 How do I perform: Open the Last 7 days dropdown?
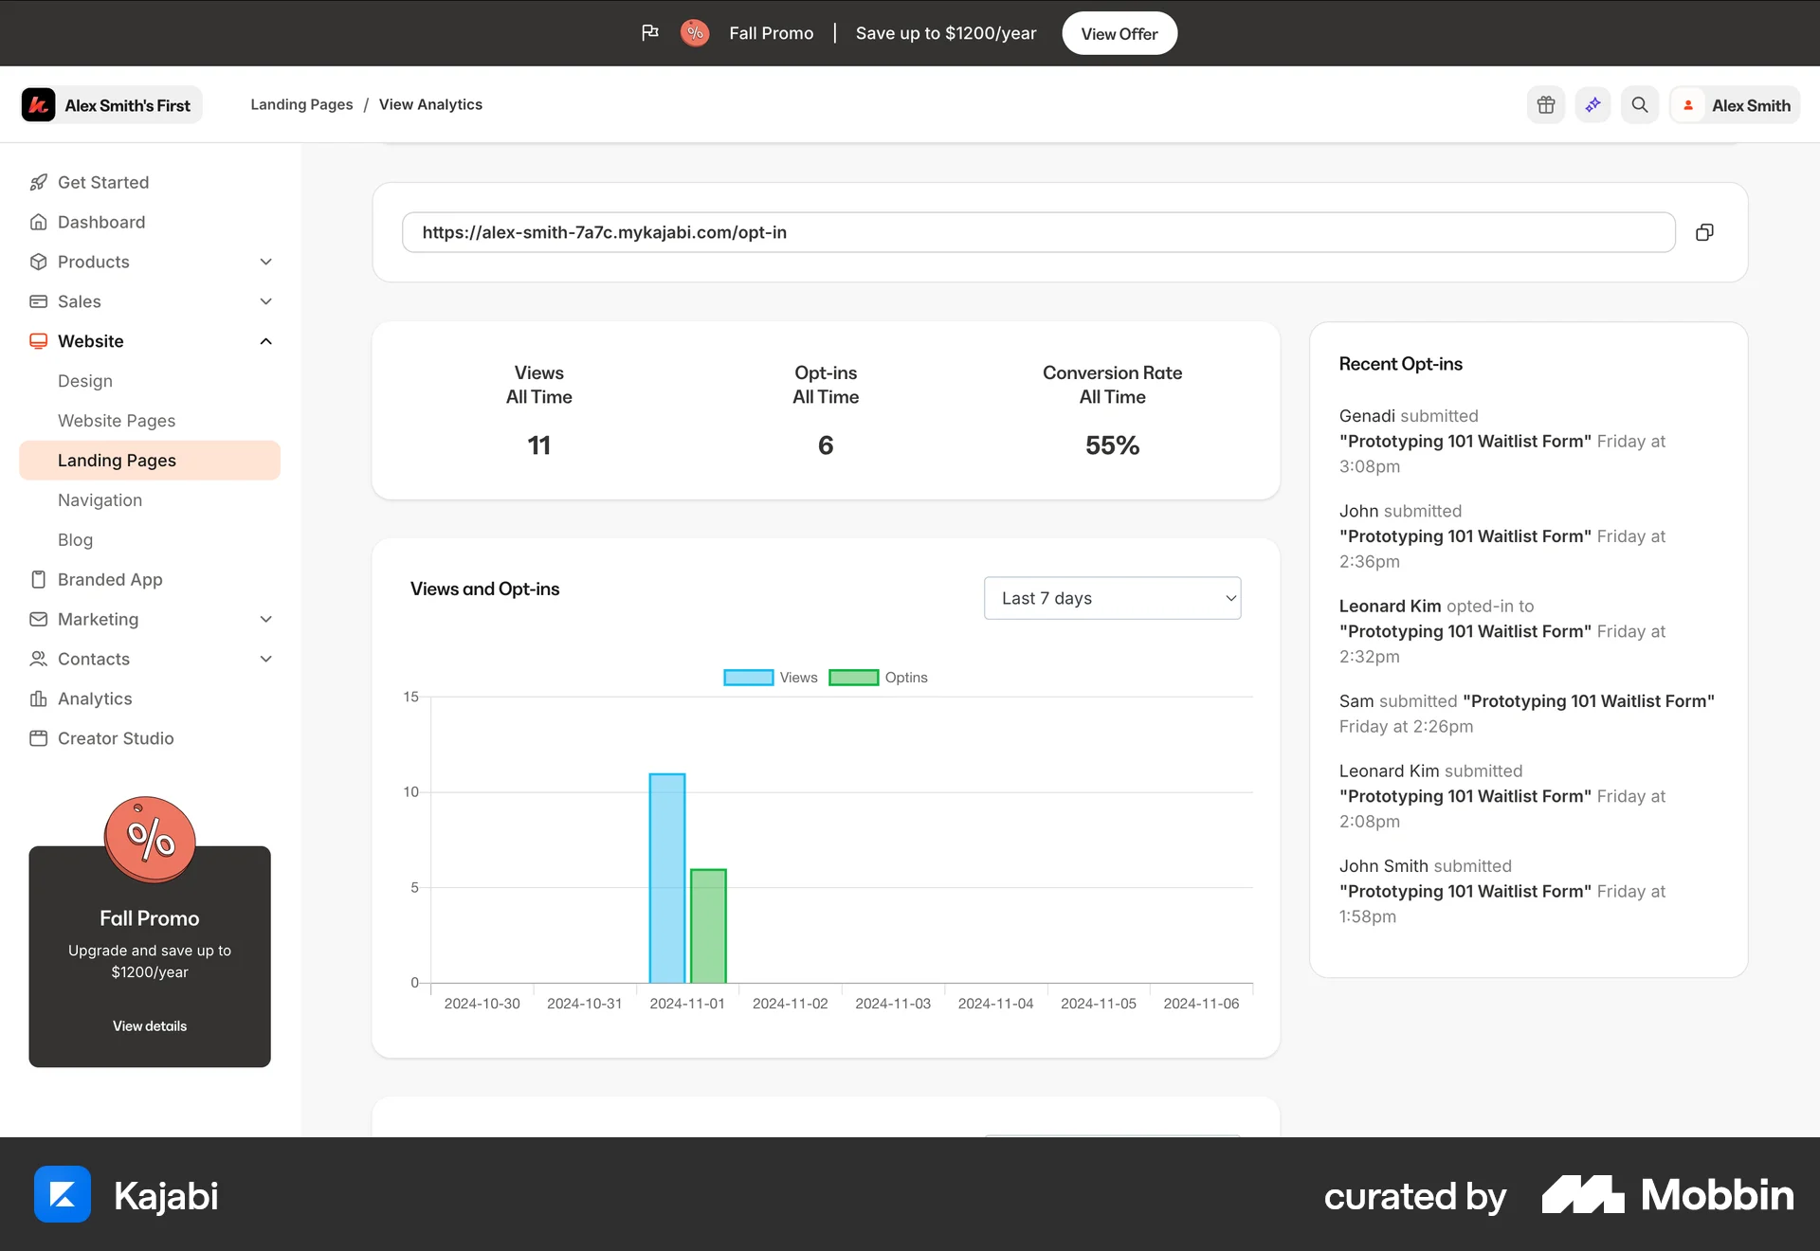(x=1112, y=598)
